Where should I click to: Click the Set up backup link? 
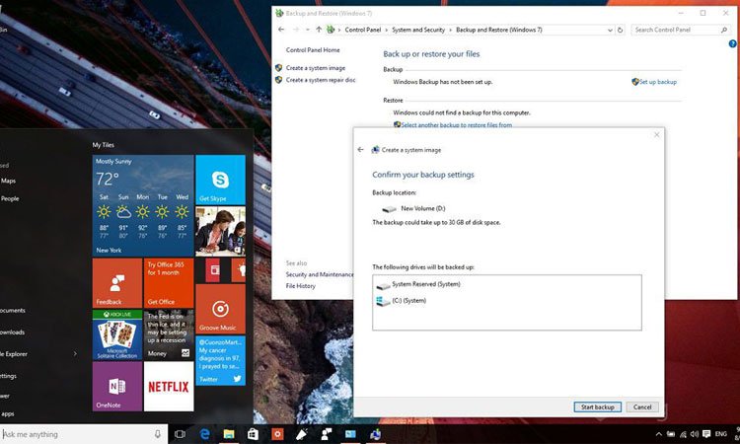tap(657, 82)
